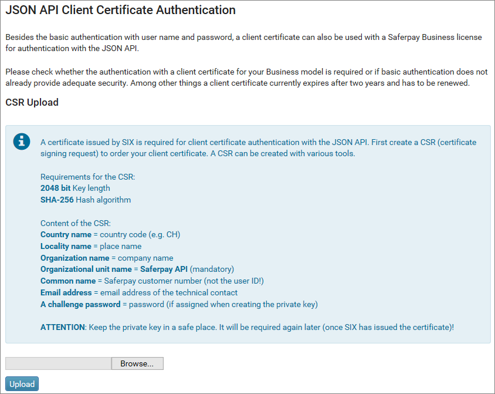Click the 'Organizational unit name' label
Viewport: 495px width, 394px height.
86,269
